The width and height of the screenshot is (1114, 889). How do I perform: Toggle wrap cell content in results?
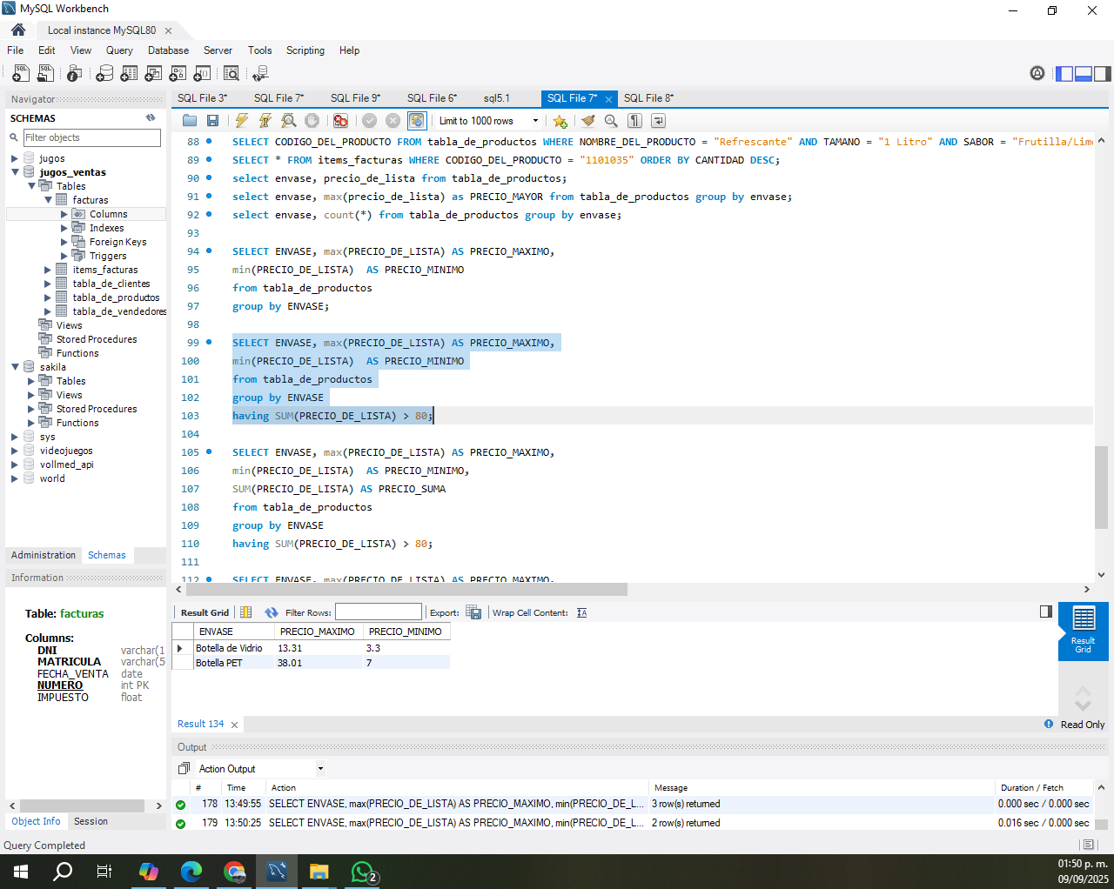pos(582,612)
